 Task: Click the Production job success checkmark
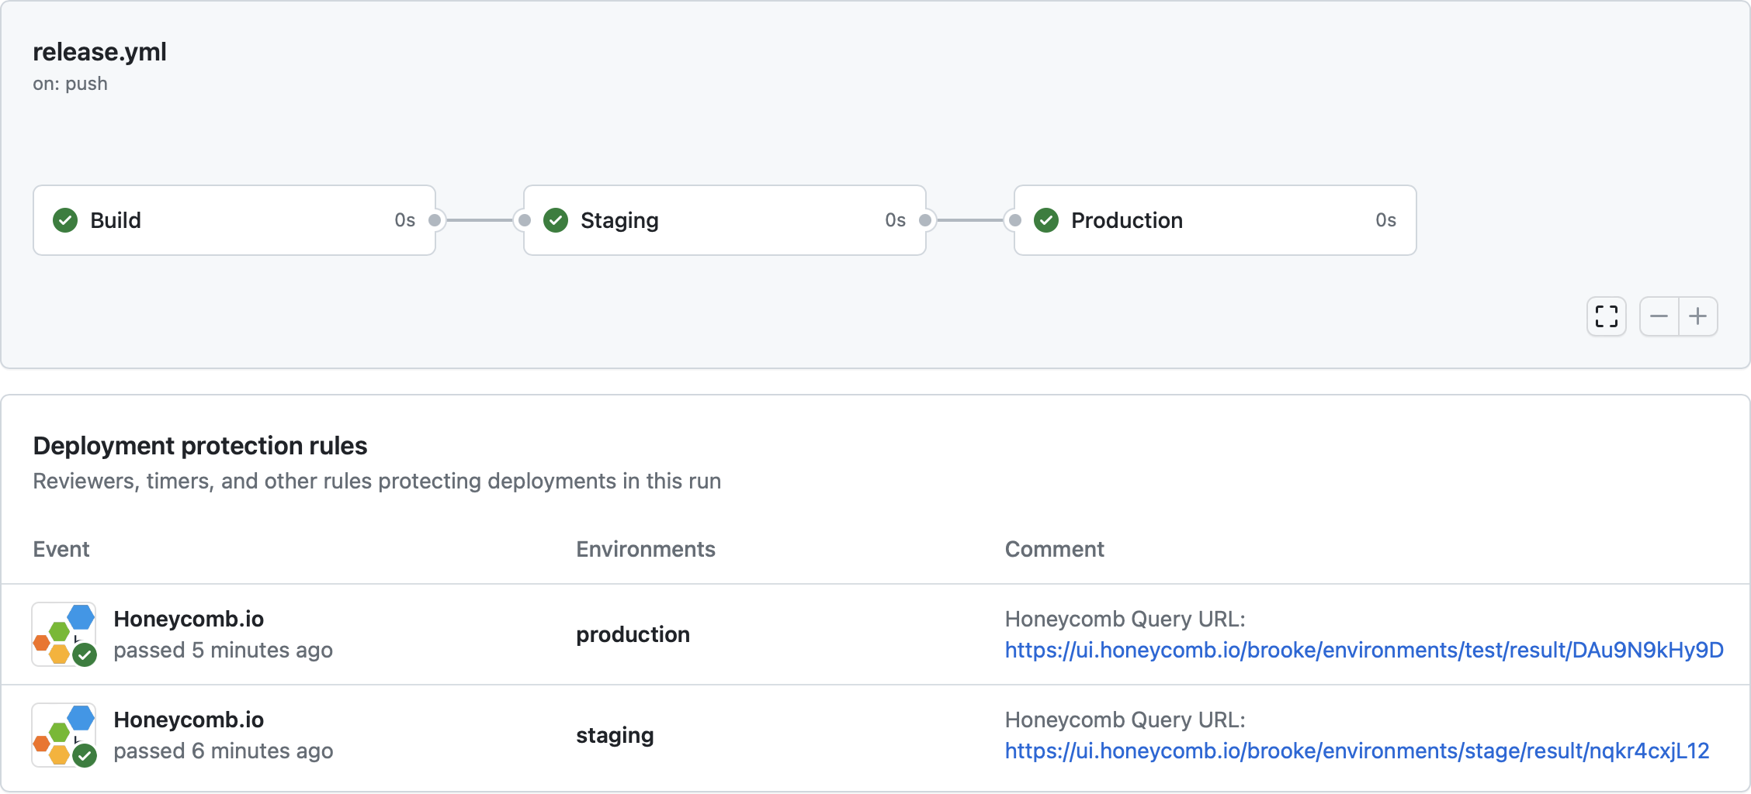click(1046, 220)
